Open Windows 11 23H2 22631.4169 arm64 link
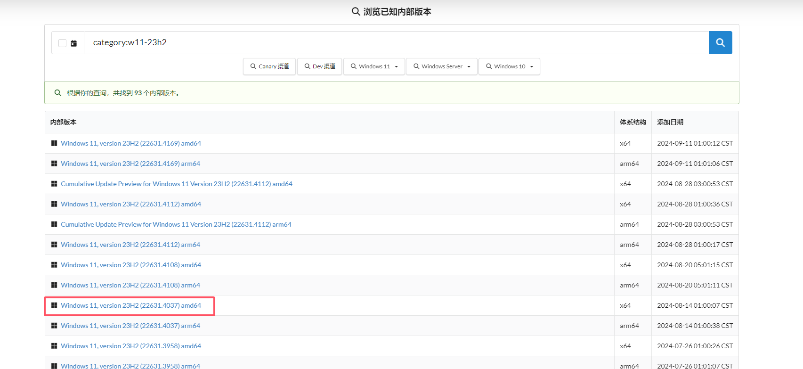Screen dimensions: 803x369 (x=130, y=164)
